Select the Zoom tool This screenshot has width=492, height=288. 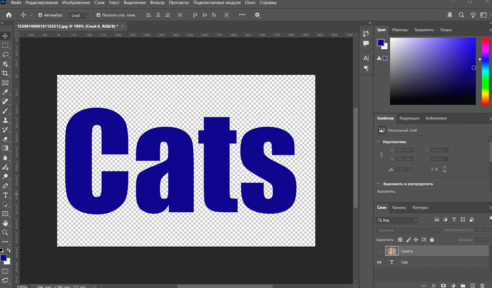pyautogui.click(x=5, y=232)
